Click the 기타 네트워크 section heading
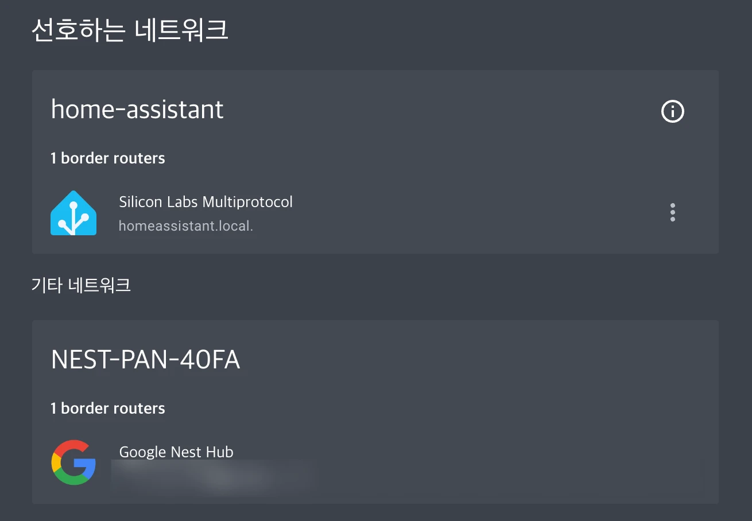Viewport: 752px width, 521px height. pyautogui.click(x=81, y=285)
